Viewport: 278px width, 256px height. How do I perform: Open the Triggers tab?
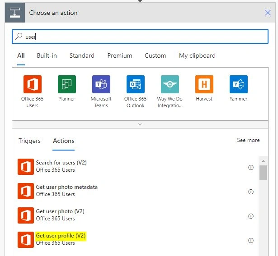tap(29, 141)
